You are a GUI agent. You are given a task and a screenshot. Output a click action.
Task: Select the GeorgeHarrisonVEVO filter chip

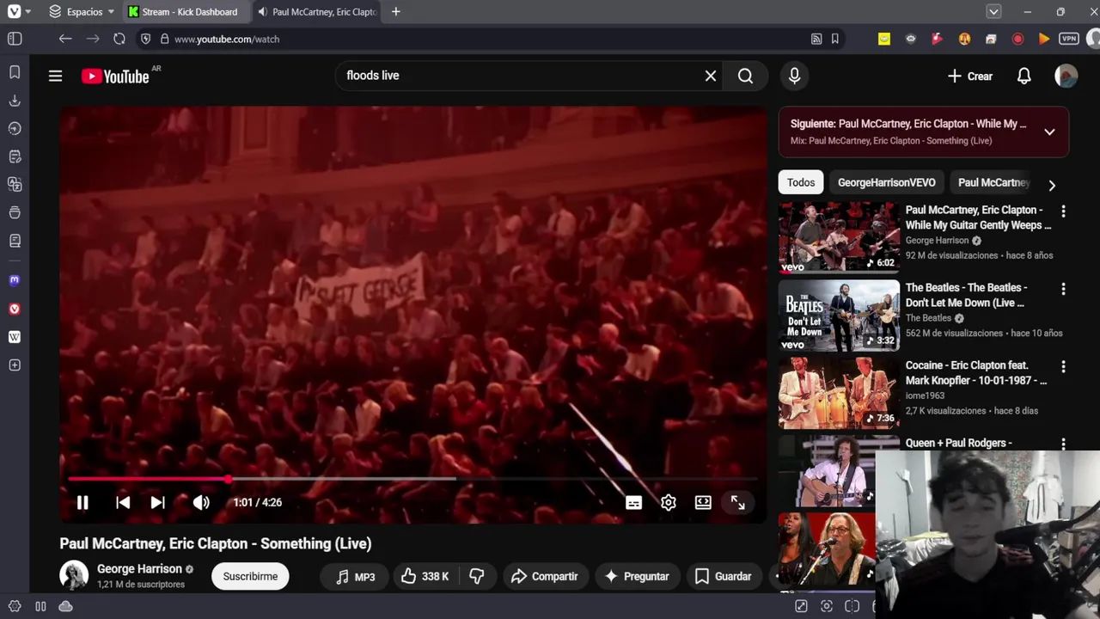click(886, 182)
